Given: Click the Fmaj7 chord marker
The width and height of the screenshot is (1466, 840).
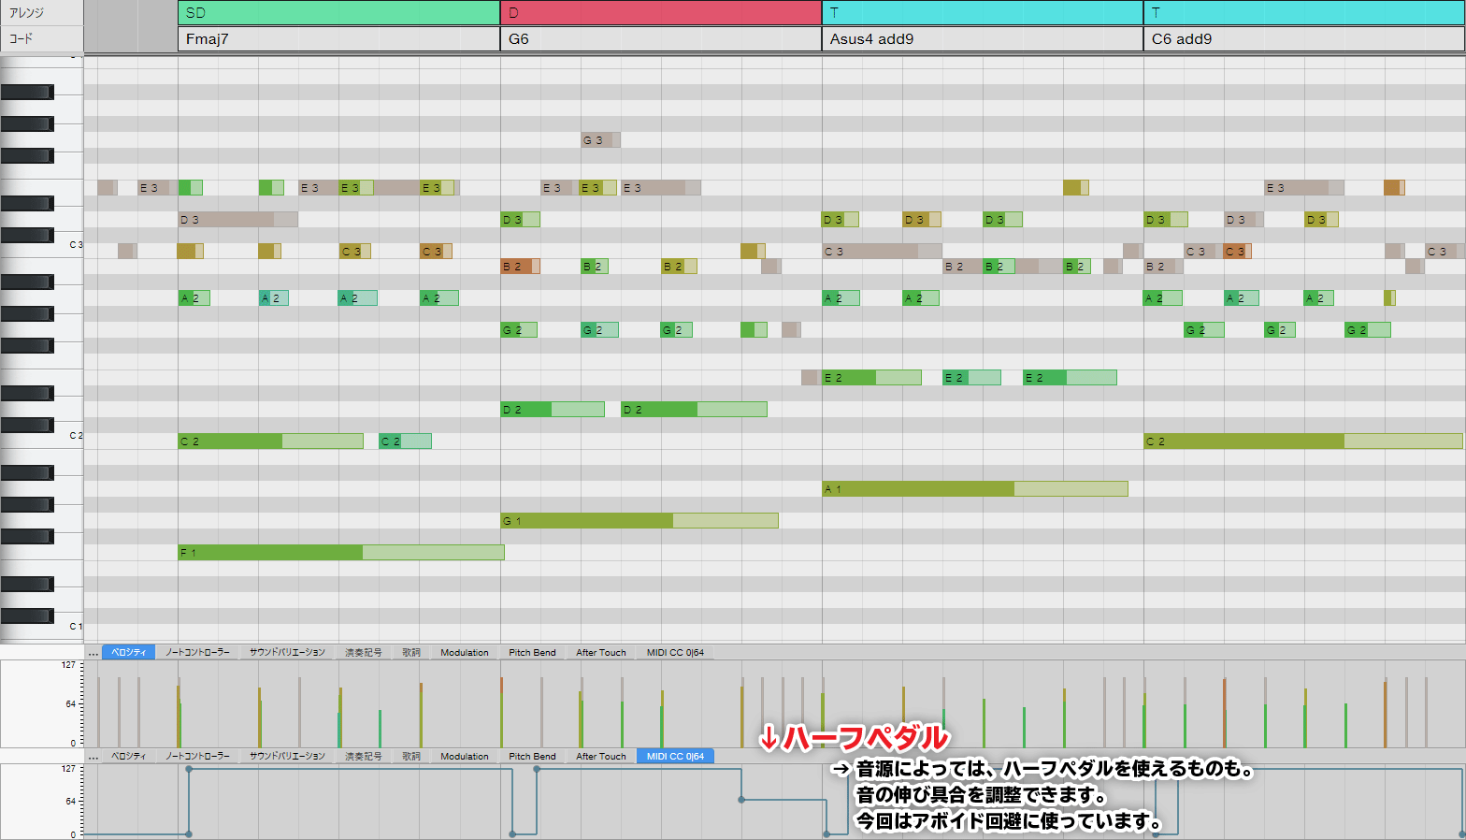Looking at the screenshot, I should (x=338, y=39).
